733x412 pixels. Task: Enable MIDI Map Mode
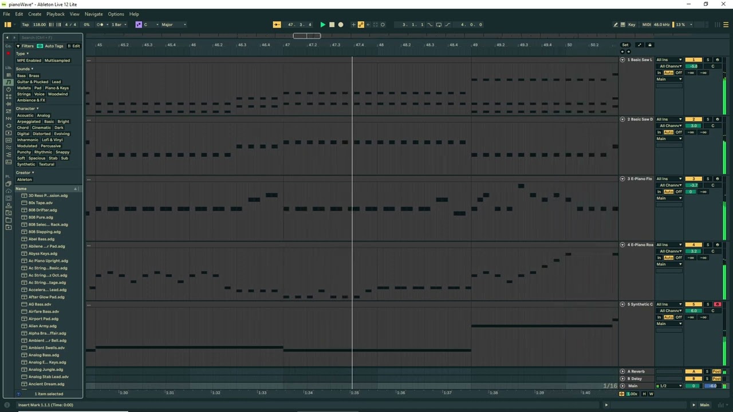[647, 25]
